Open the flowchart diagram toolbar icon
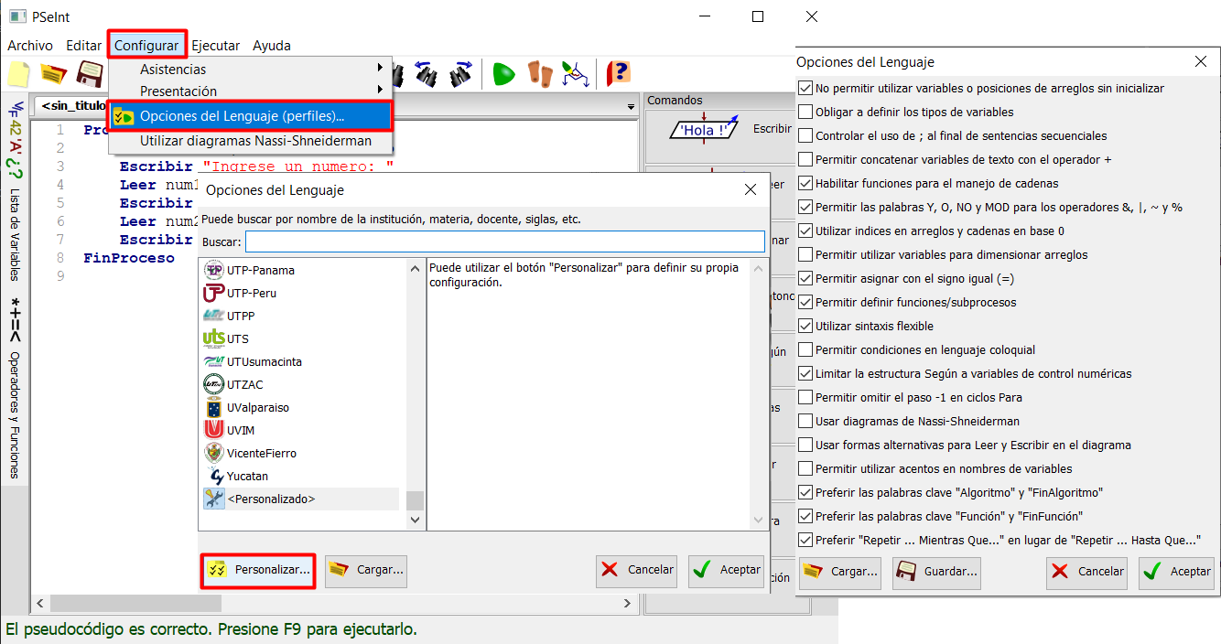1221x644 pixels. point(575,73)
